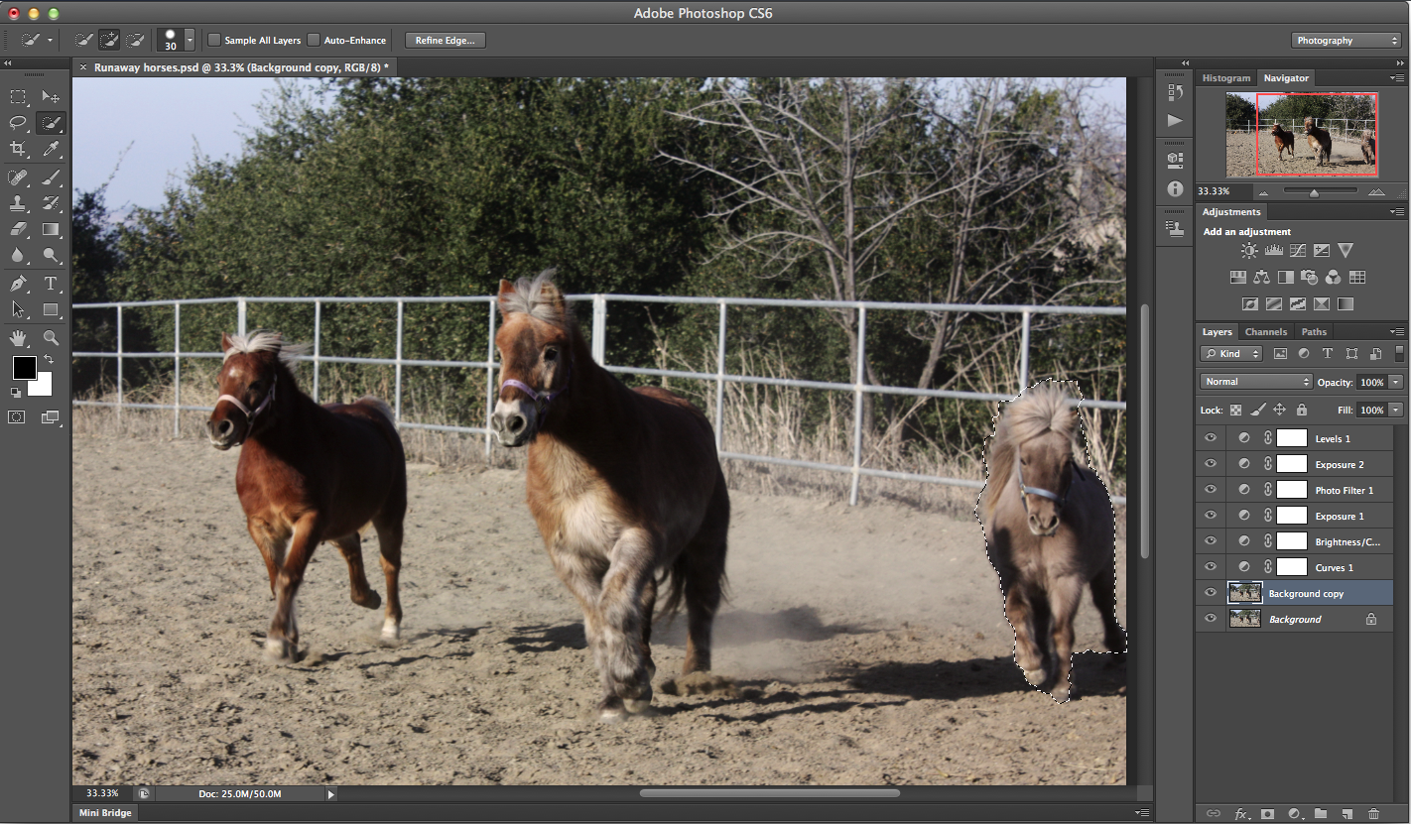The height and width of the screenshot is (824, 1411).
Task: Select the Zoom tool in toolbox
Action: click(51, 338)
